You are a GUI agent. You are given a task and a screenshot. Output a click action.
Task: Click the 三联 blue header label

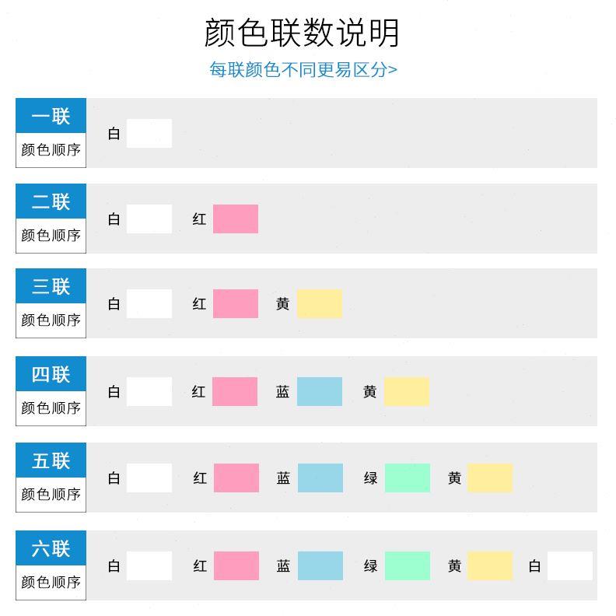tap(51, 286)
